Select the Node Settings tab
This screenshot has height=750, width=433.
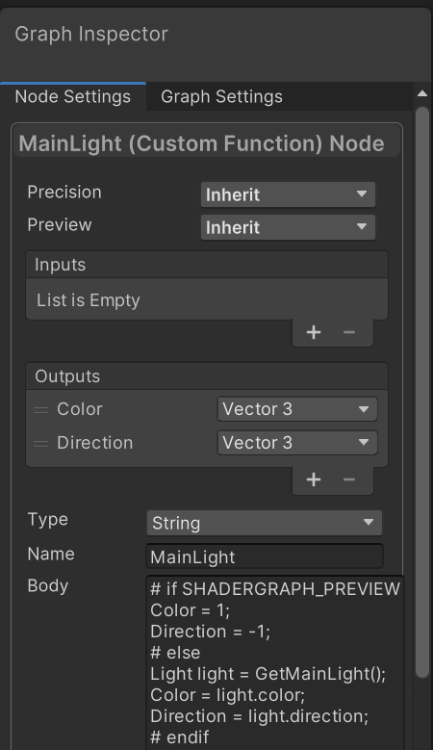tap(73, 96)
